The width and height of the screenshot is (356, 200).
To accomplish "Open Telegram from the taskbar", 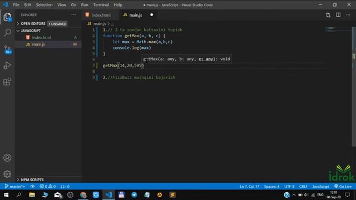I will coord(134,195).
